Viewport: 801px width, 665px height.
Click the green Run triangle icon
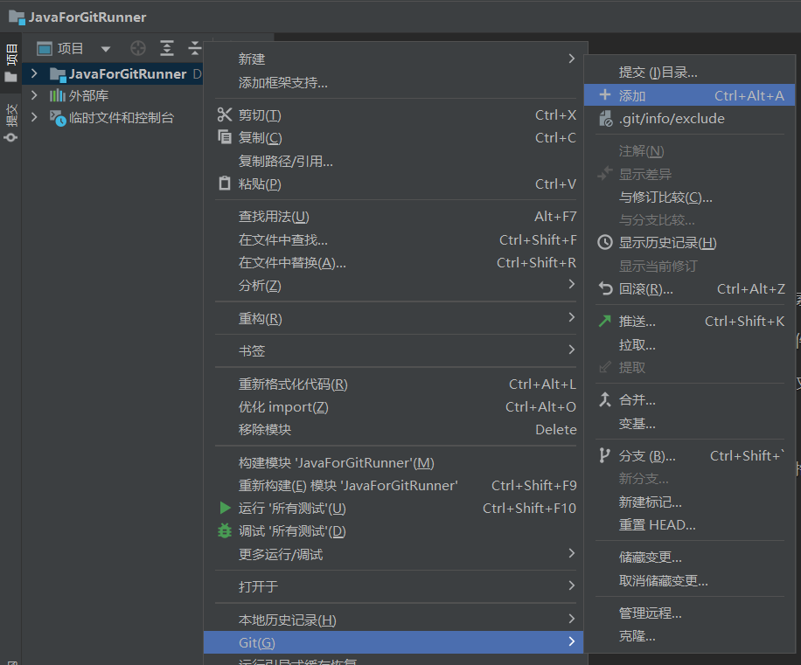pos(225,508)
